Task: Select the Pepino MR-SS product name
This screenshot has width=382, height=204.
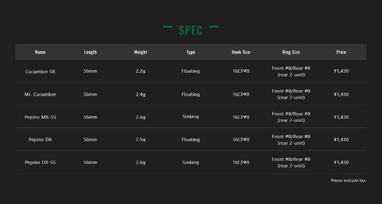Action: coord(40,117)
